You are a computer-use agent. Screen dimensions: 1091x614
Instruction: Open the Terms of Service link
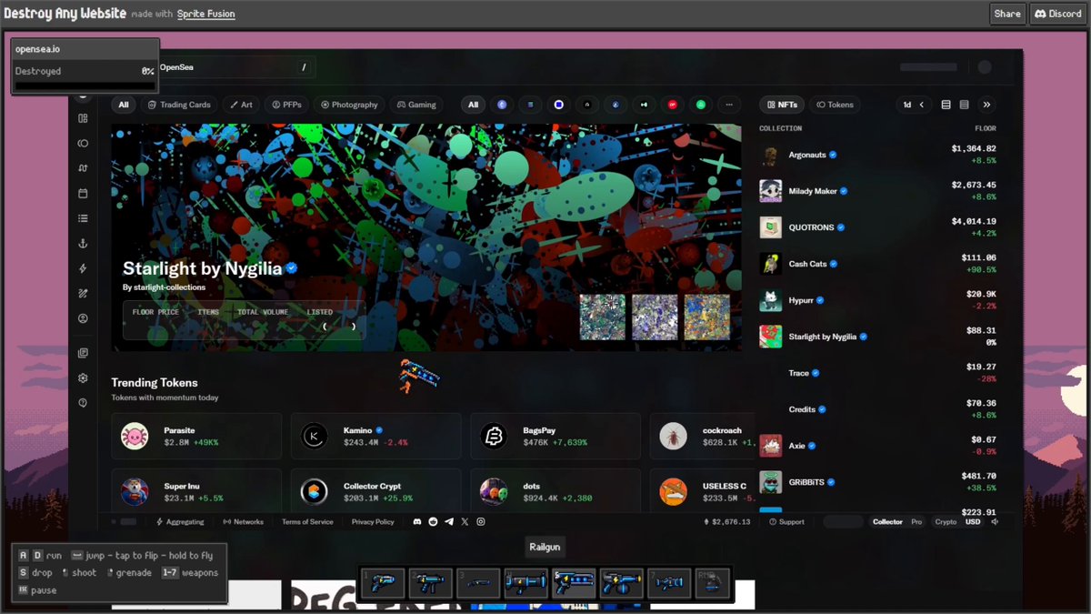click(x=307, y=522)
